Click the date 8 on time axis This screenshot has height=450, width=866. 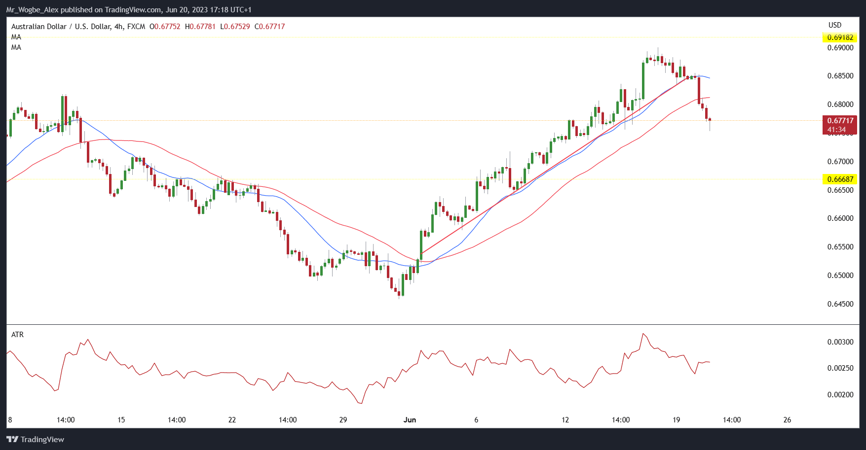coord(10,420)
